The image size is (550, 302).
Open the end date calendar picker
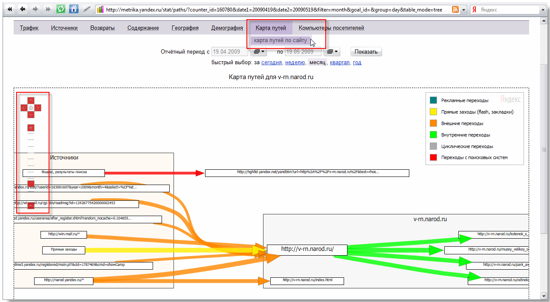(x=333, y=52)
